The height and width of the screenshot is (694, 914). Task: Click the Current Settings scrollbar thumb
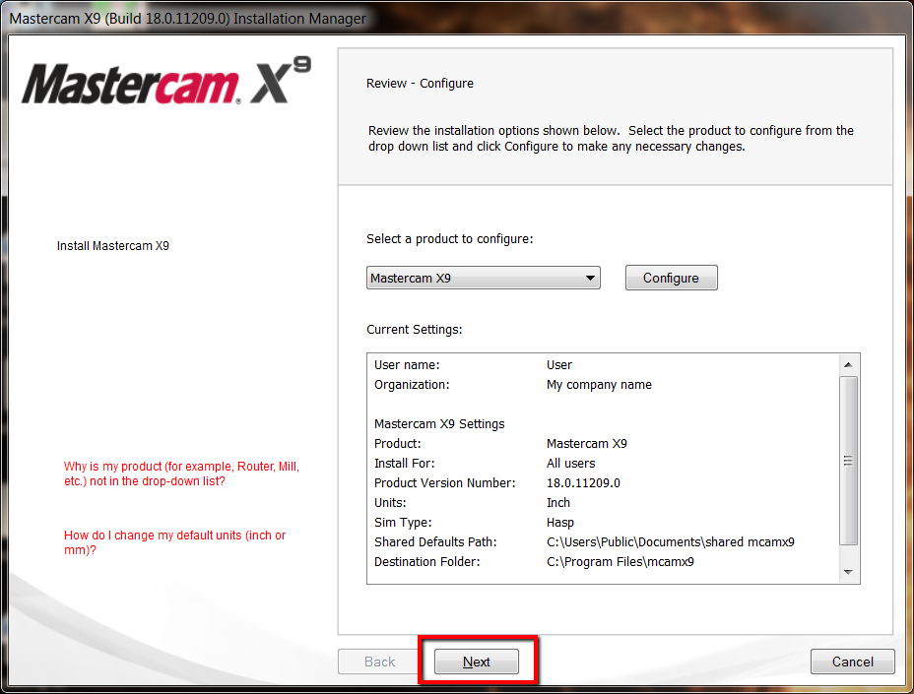click(x=848, y=461)
